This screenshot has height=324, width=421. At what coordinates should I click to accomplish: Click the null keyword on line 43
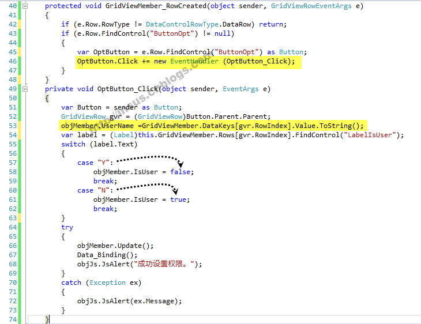pos(222,33)
